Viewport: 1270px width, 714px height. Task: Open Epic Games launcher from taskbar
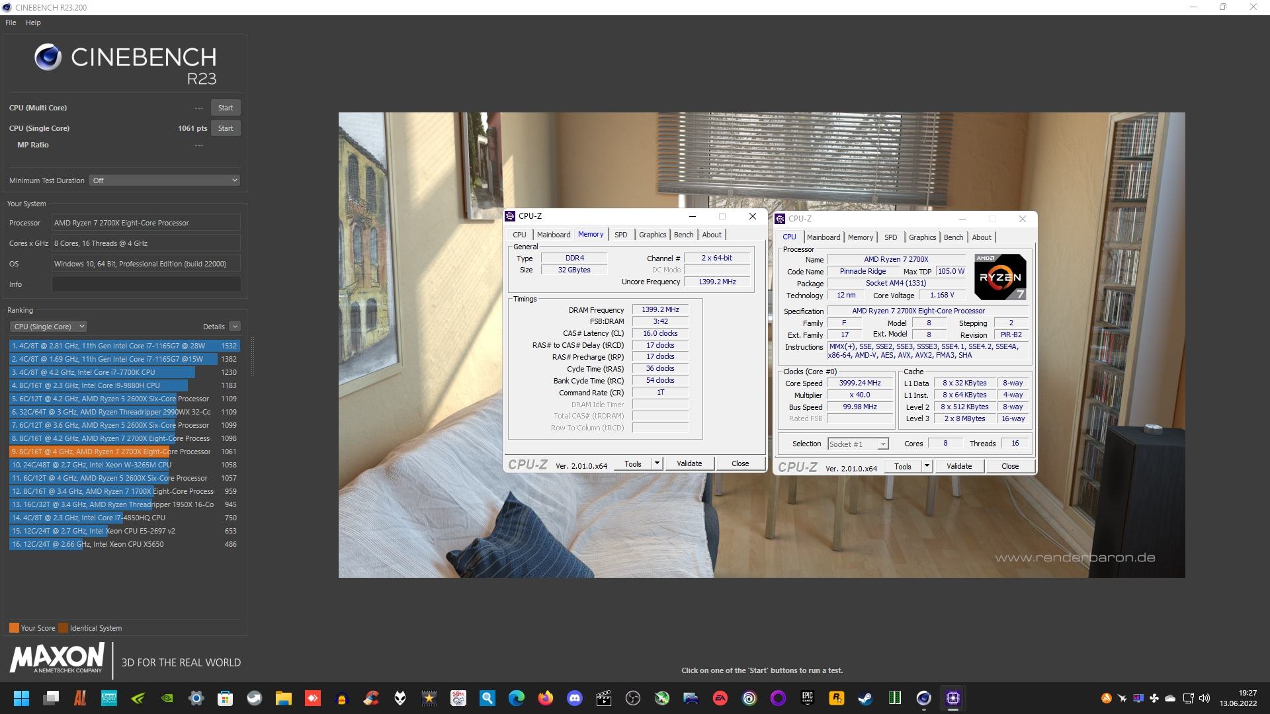coord(807,698)
